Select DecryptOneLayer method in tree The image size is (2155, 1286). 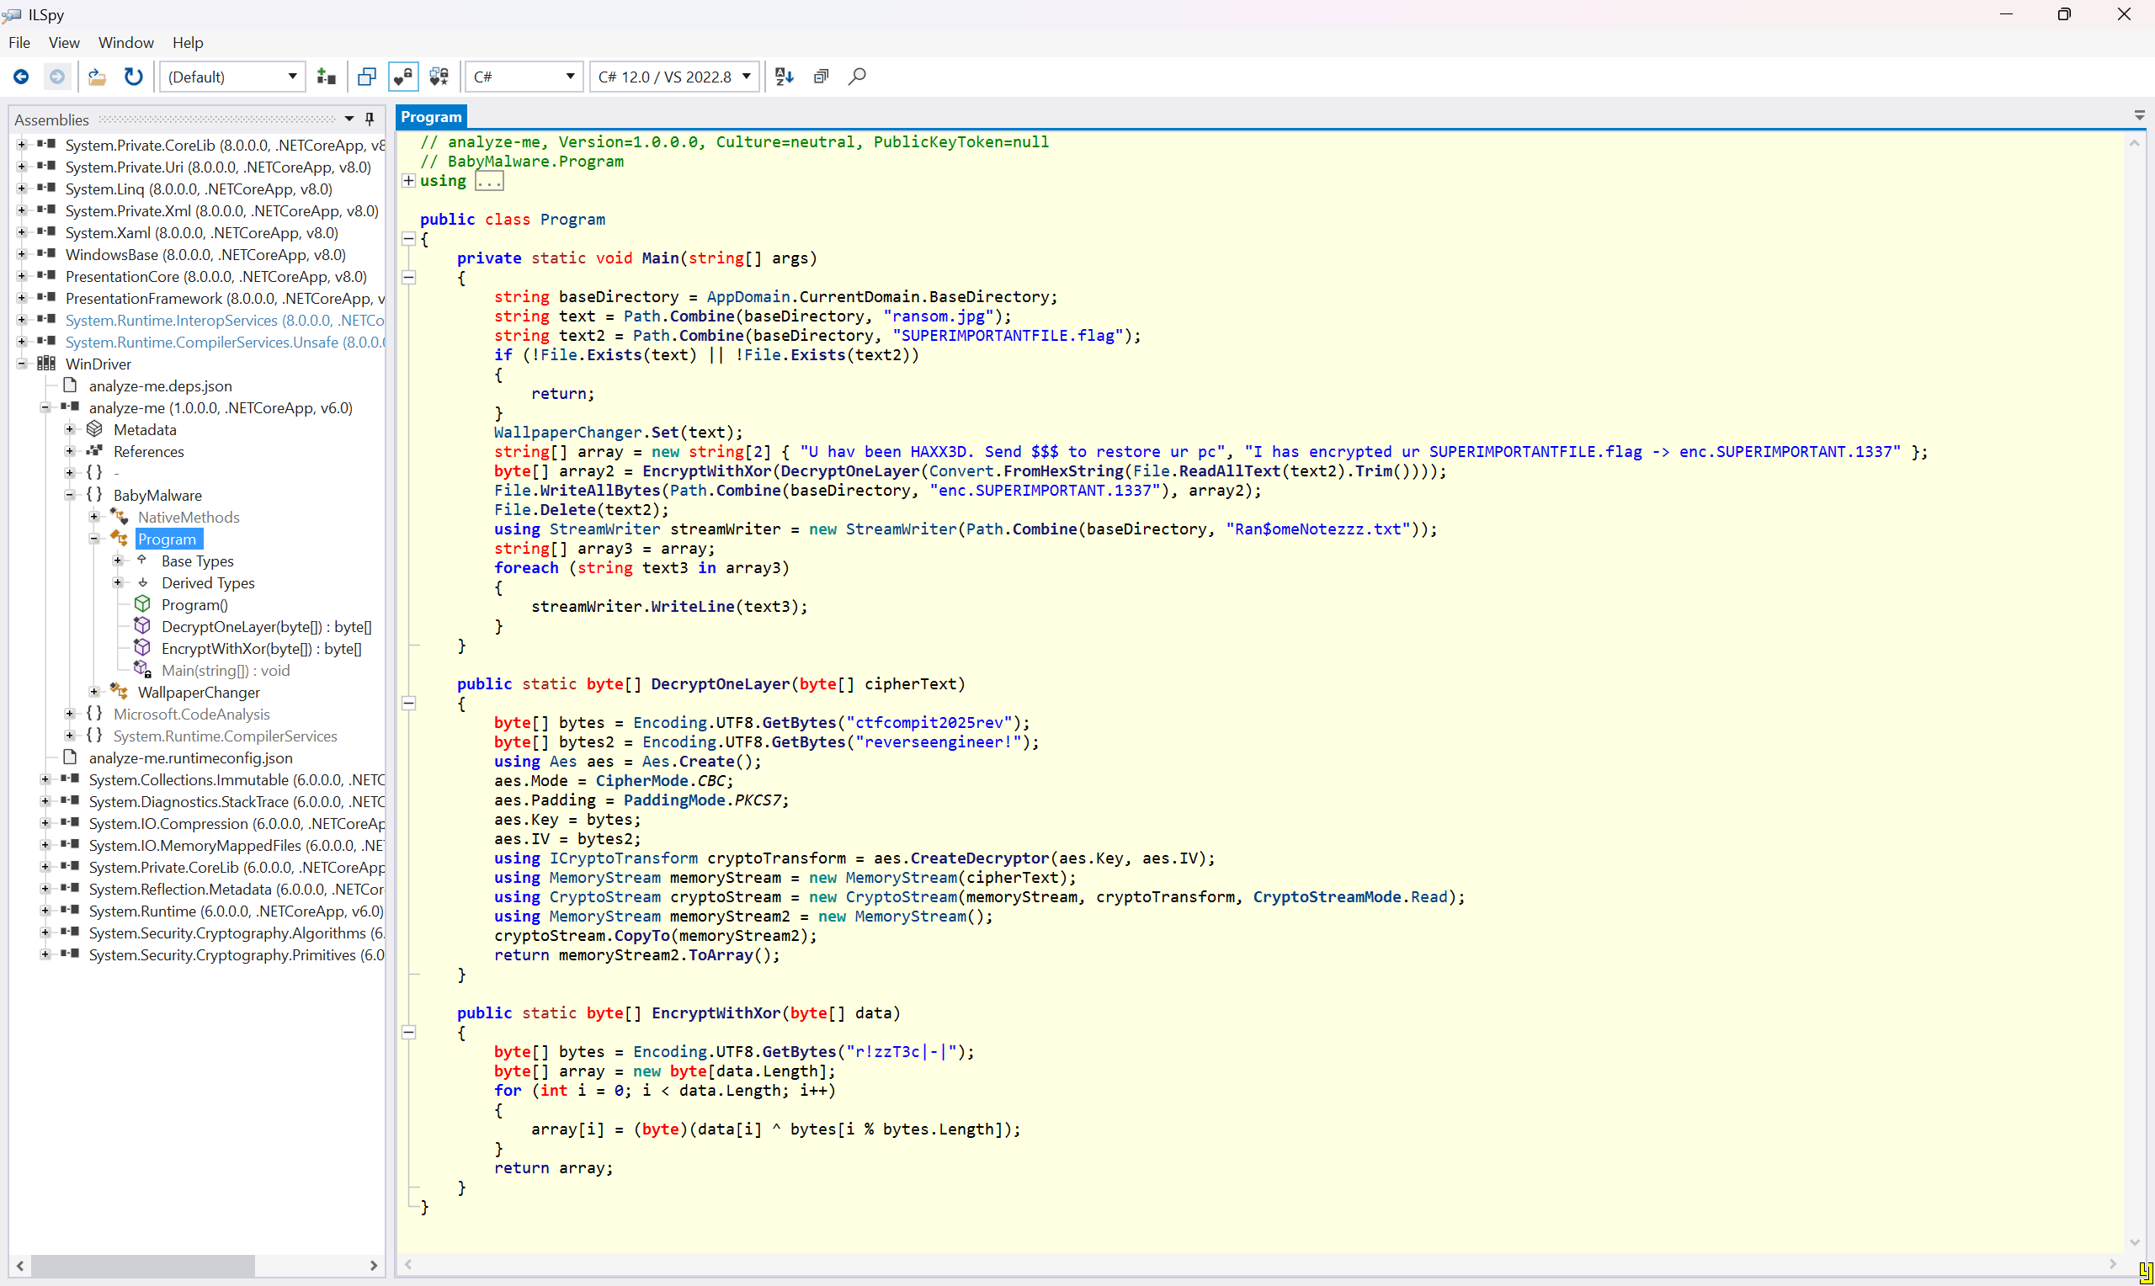(265, 626)
